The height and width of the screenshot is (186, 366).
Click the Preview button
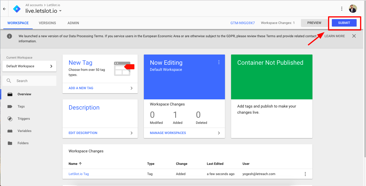click(x=314, y=23)
